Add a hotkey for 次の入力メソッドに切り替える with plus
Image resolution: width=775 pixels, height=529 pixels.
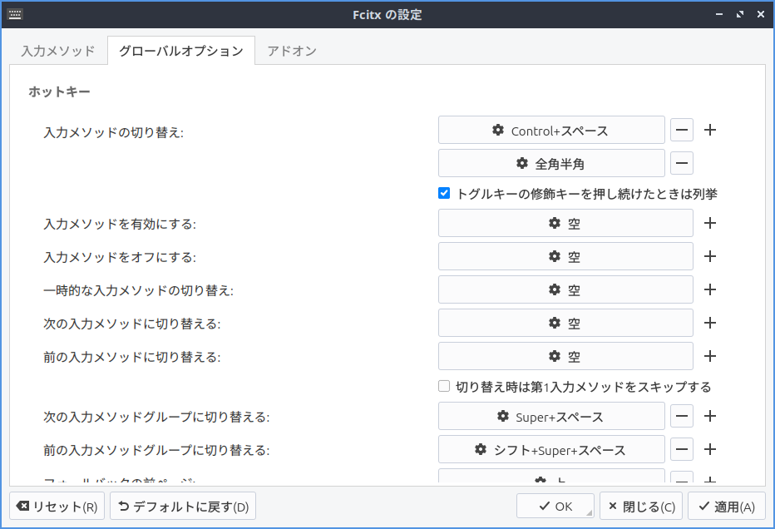[710, 323]
